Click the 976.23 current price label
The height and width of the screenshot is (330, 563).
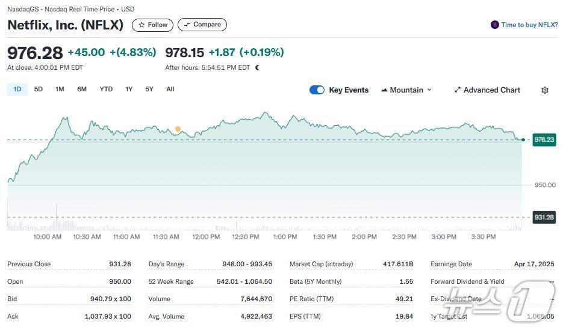click(x=544, y=139)
